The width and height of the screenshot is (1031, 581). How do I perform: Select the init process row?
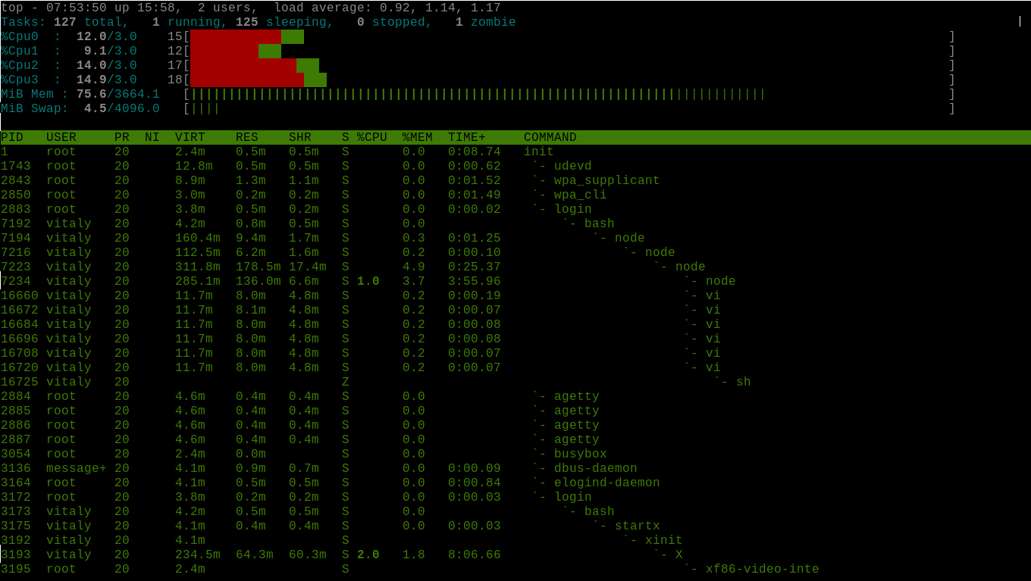538,151
